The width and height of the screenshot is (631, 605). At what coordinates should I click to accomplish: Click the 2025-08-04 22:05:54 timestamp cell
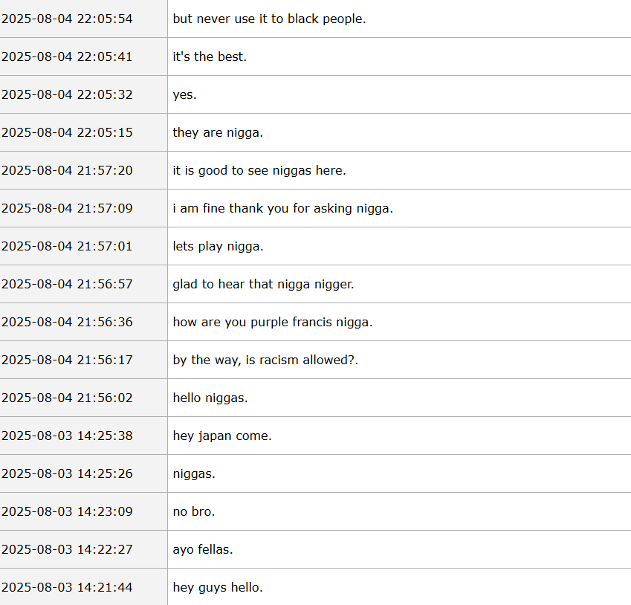click(67, 19)
